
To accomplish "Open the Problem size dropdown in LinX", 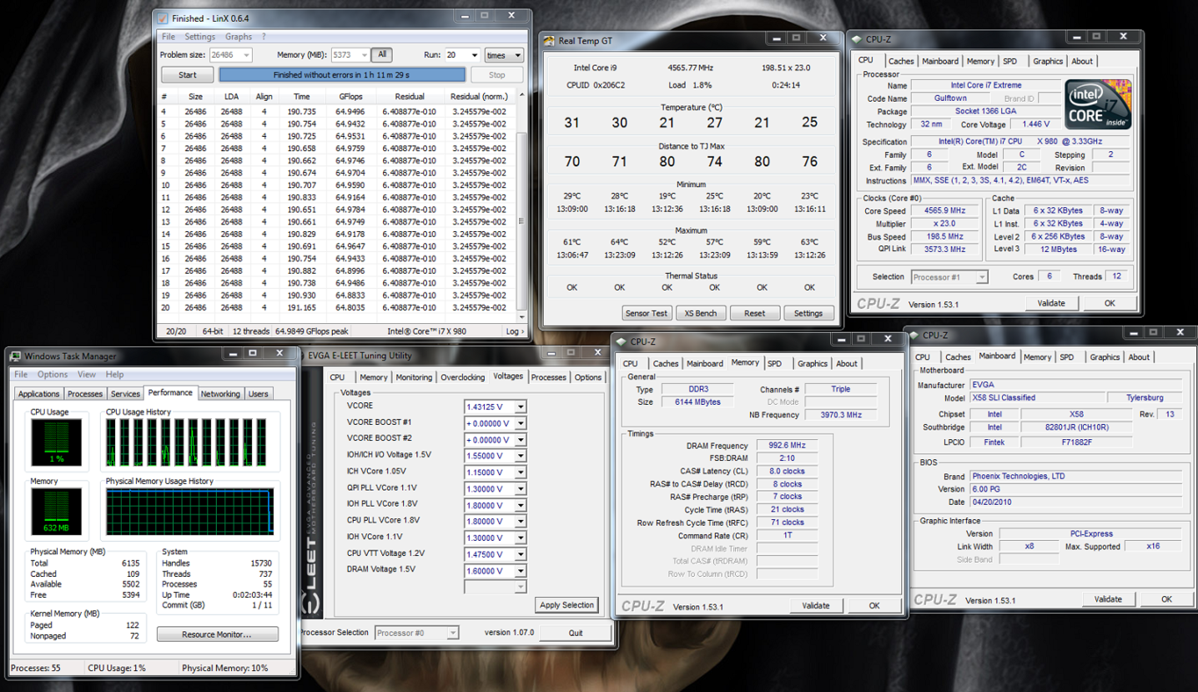I will pyautogui.click(x=246, y=55).
